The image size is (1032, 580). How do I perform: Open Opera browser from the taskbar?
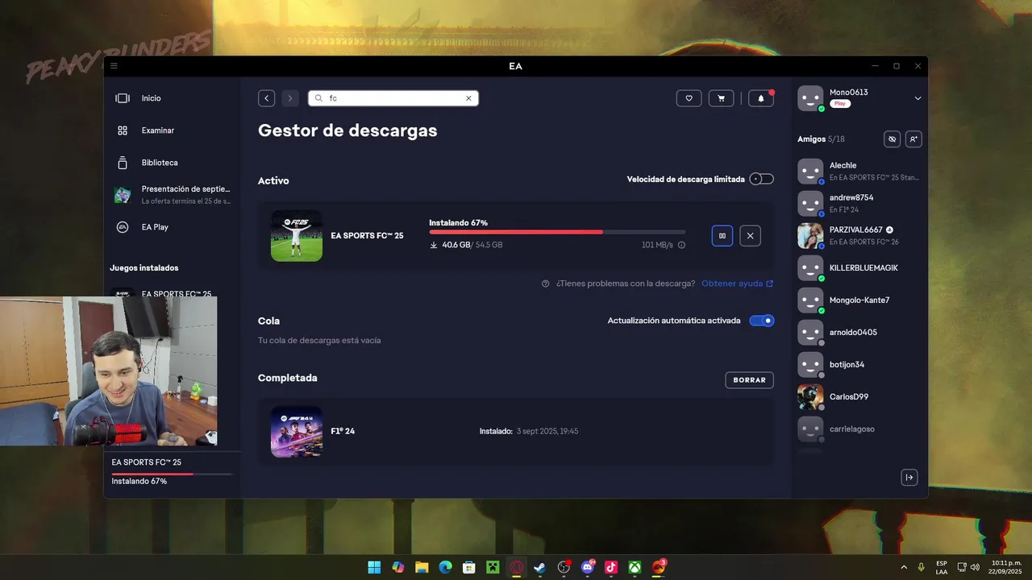pos(517,567)
